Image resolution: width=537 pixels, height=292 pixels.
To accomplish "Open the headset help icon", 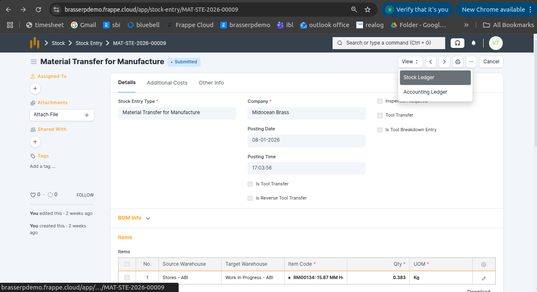I will (x=458, y=43).
